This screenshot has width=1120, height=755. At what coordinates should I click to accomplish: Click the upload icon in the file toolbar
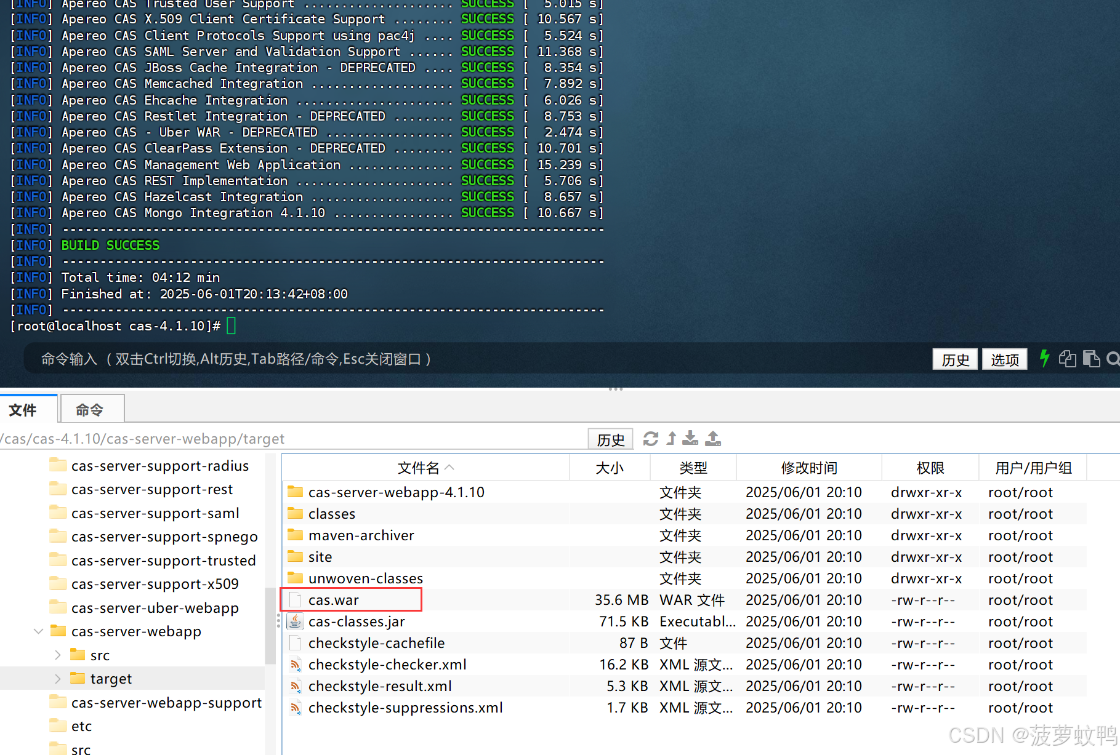click(x=713, y=438)
